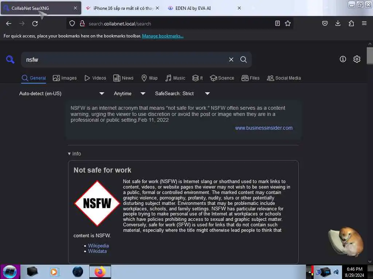Open the Wikidata link

click(x=97, y=251)
